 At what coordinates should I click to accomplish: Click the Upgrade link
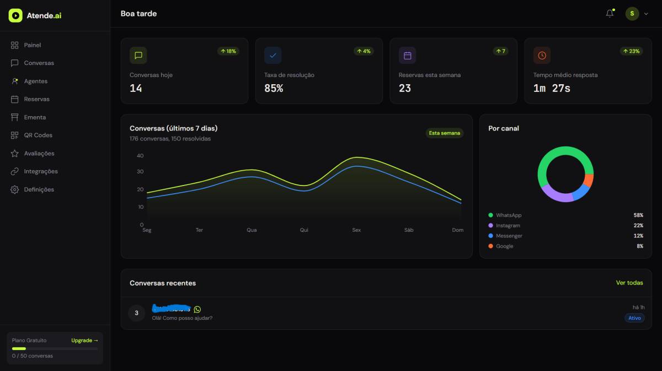84,341
